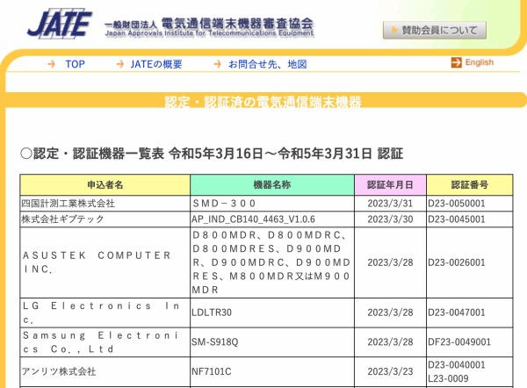
Task: Select the 株式会社ギブテック cell
Action: click(x=105, y=219)
